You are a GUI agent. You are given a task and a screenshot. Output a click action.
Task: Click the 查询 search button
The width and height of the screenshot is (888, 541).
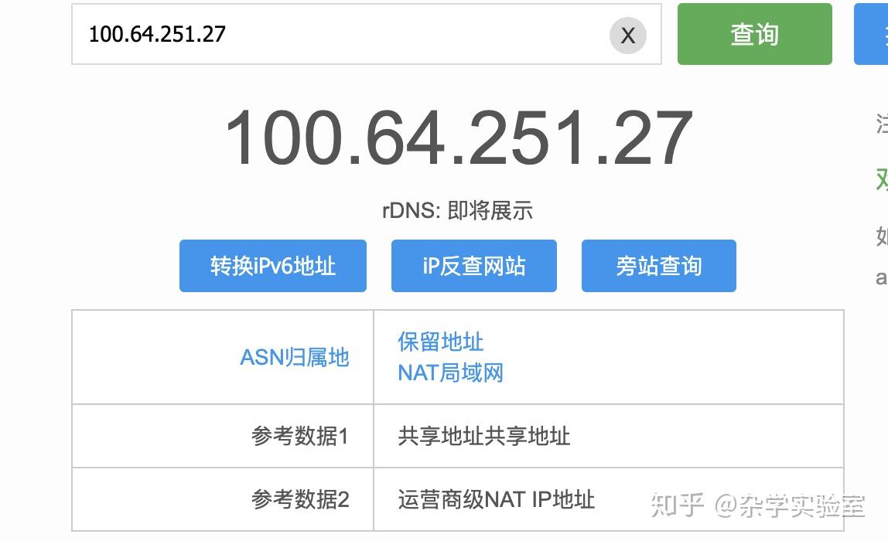pos(753,34)
